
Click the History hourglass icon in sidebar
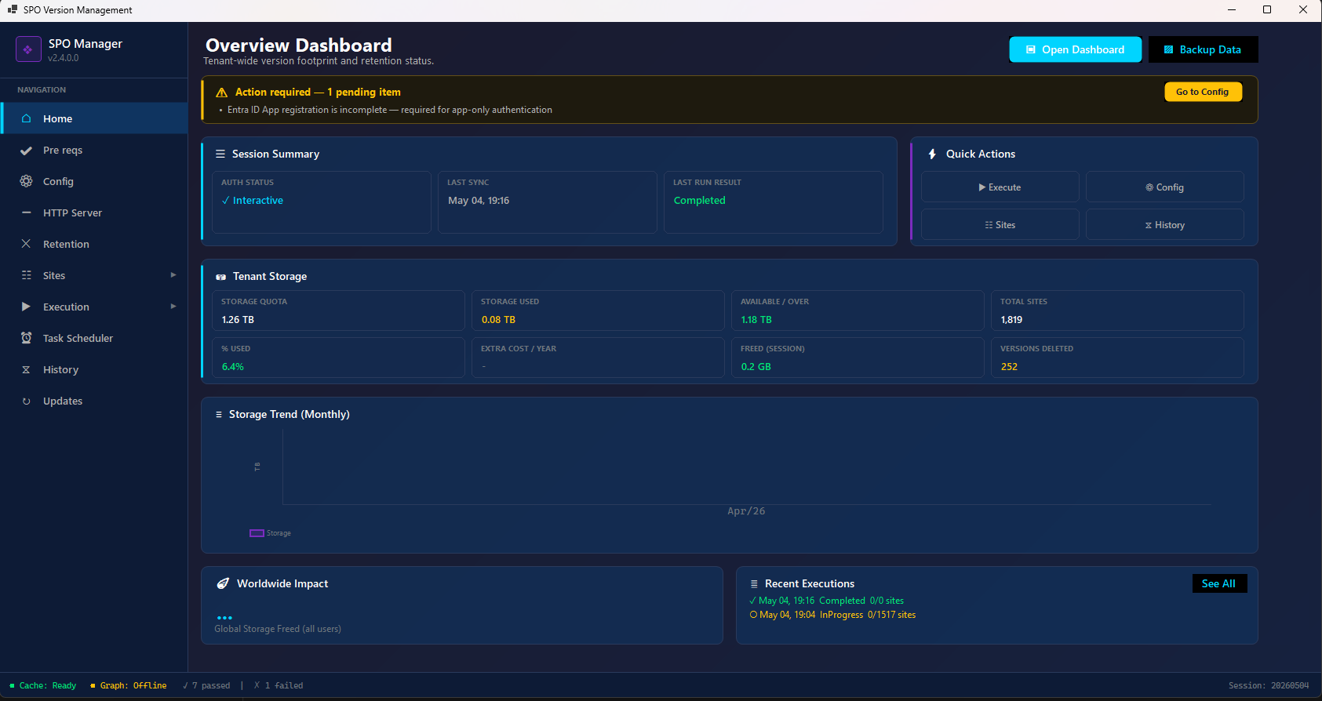pos(26,369)
